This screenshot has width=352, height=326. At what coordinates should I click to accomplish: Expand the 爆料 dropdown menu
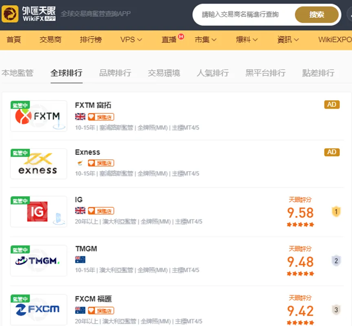(x=247, y=40)
